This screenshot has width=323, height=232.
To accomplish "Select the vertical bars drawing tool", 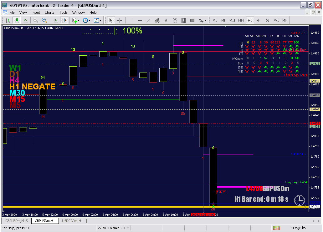I will (183, 20).
